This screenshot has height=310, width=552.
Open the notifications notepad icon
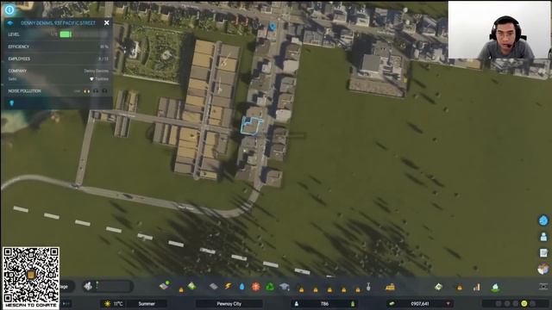[x=543, y=252]
